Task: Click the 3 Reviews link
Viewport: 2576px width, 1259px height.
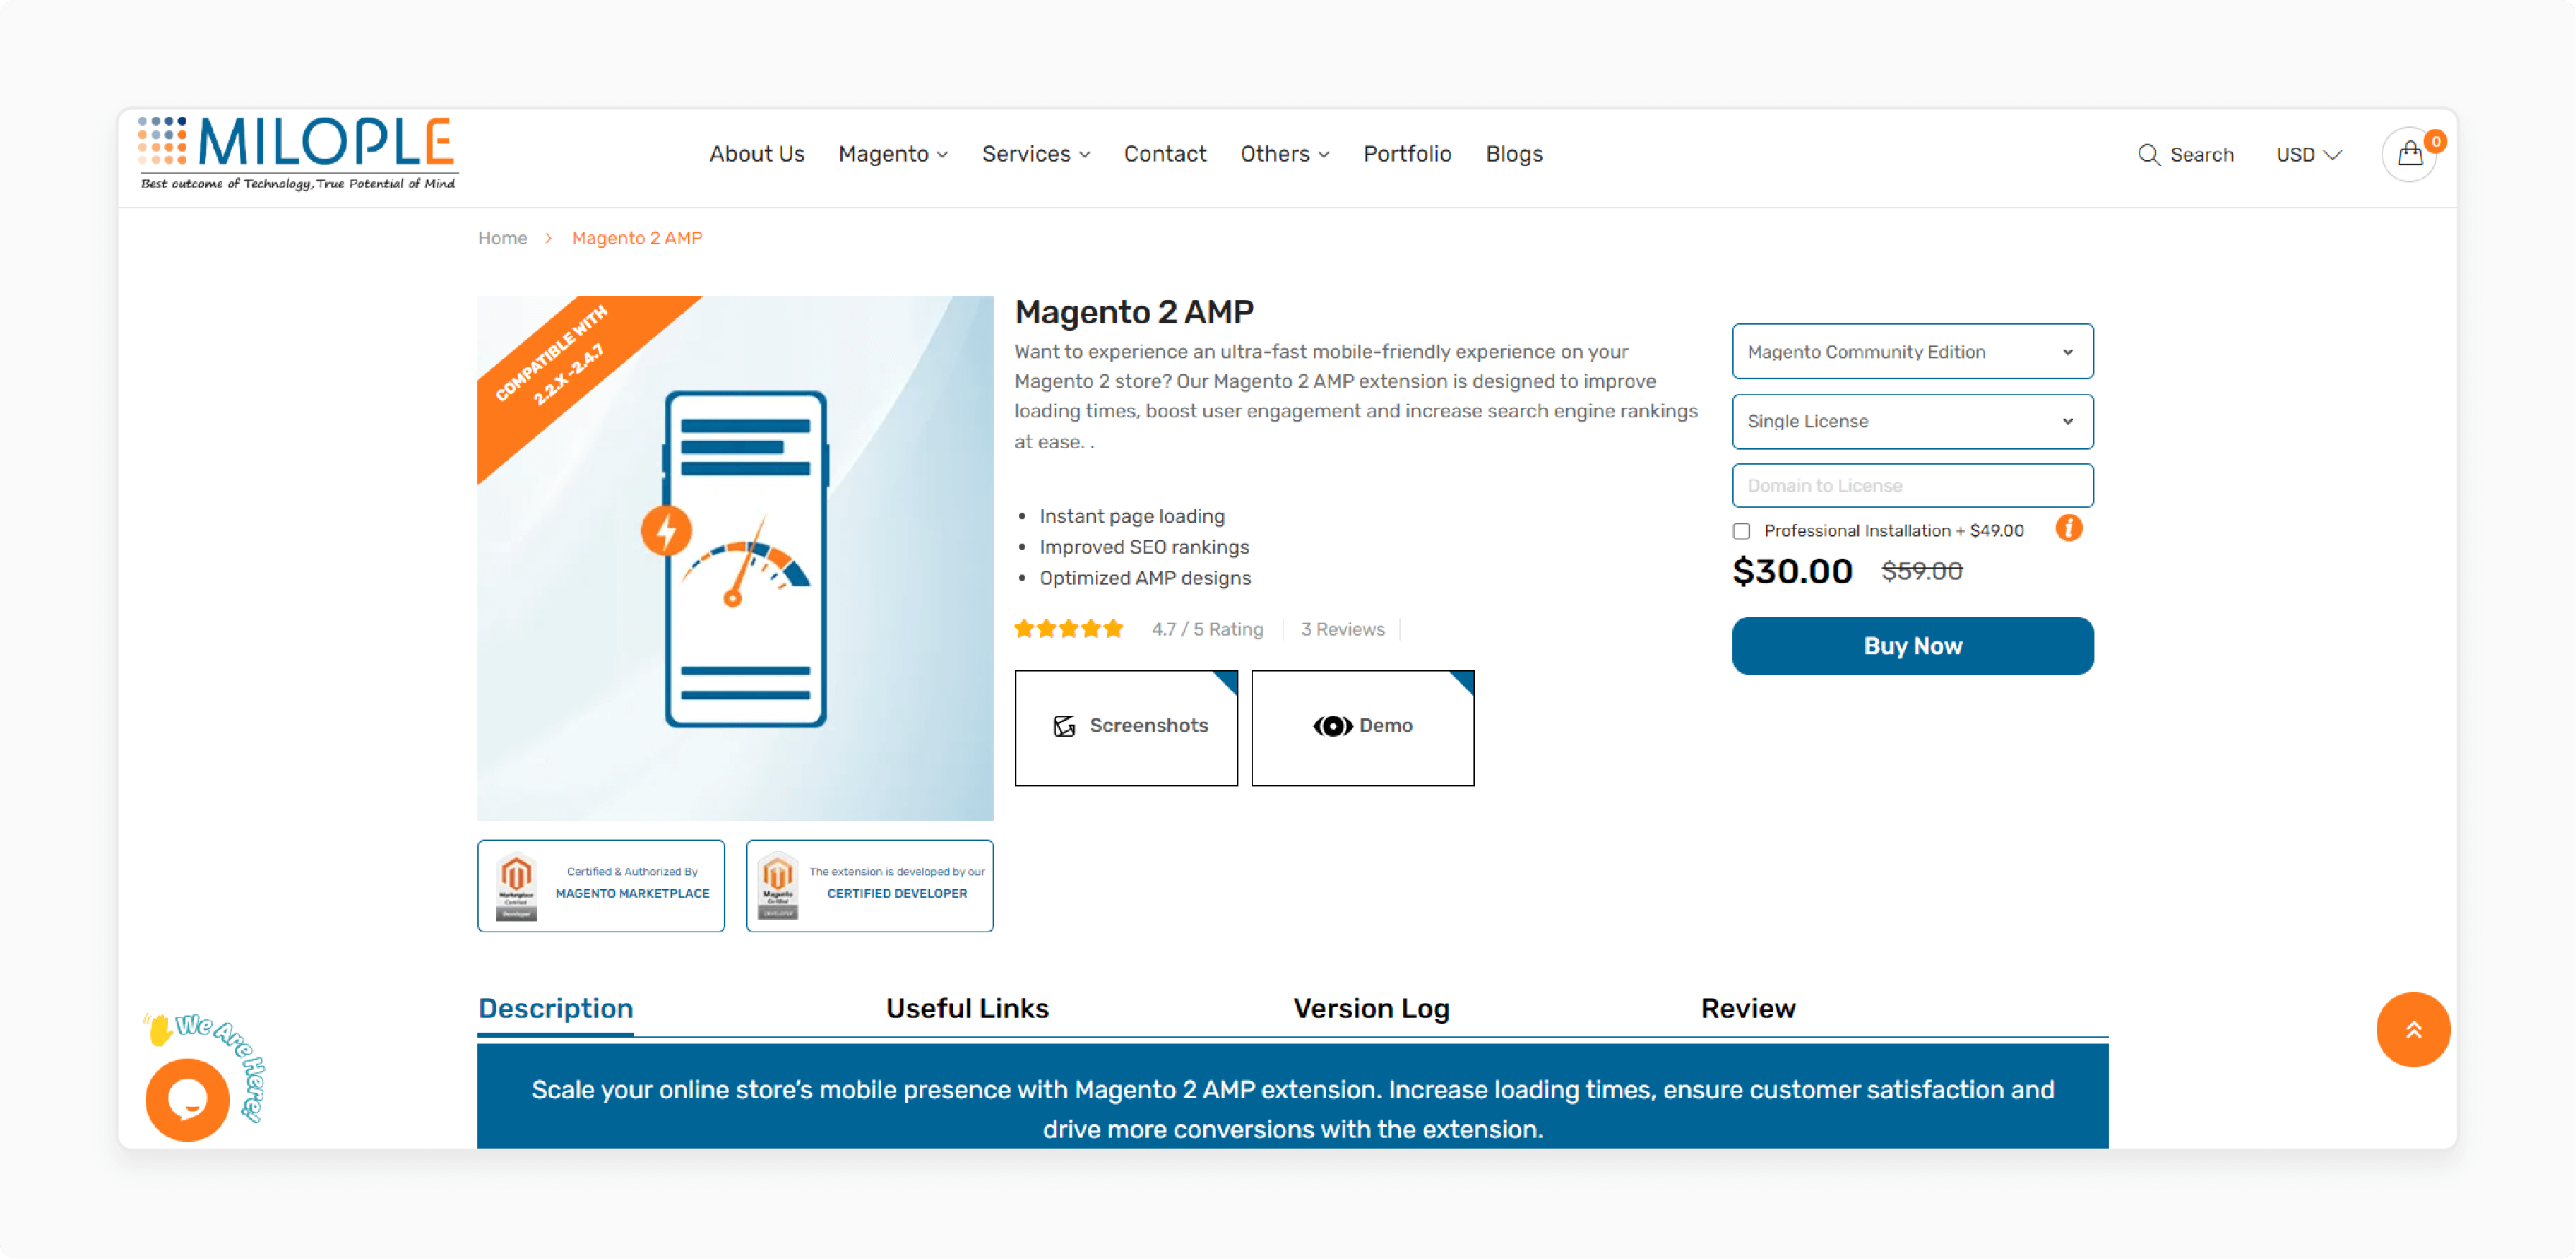Action: (x=1342, y=629)
